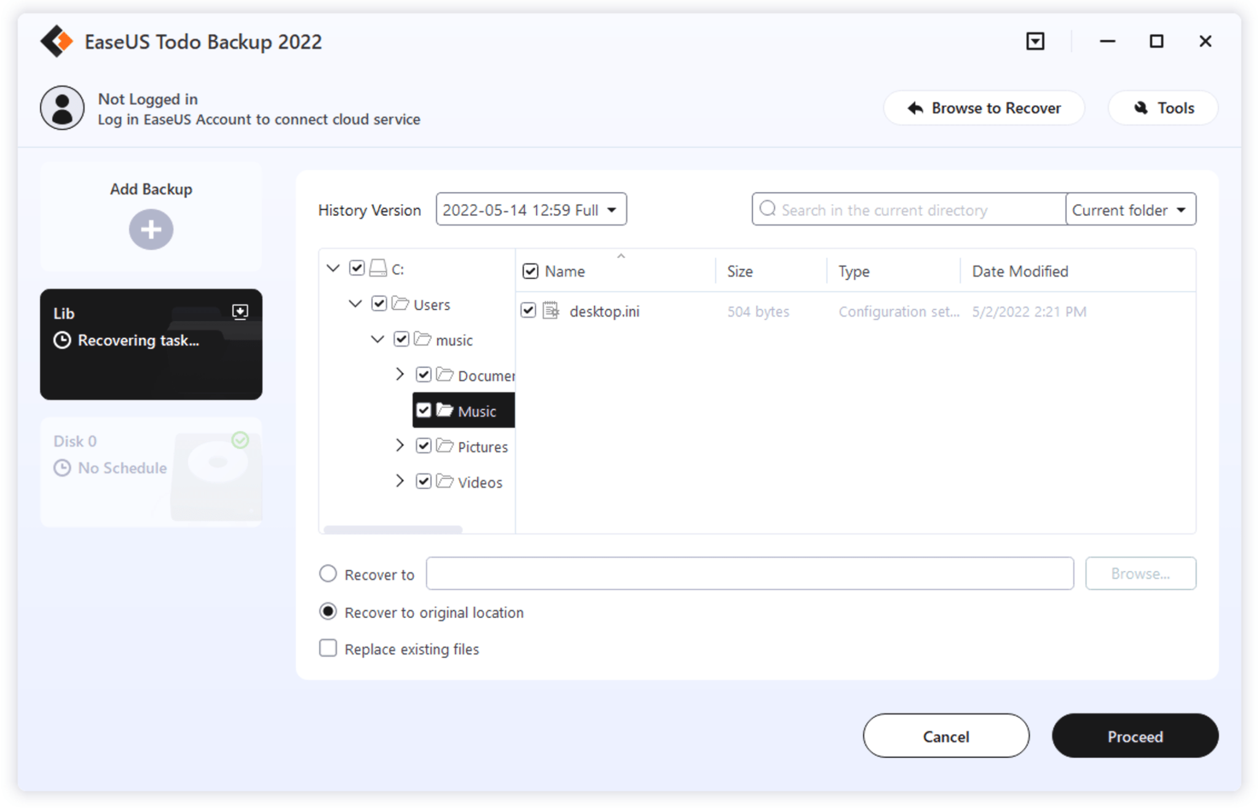This screenshot has height=810, width=1259.
Task: Expand the Pictures folder tree node
Action: [x=400, y=446]
